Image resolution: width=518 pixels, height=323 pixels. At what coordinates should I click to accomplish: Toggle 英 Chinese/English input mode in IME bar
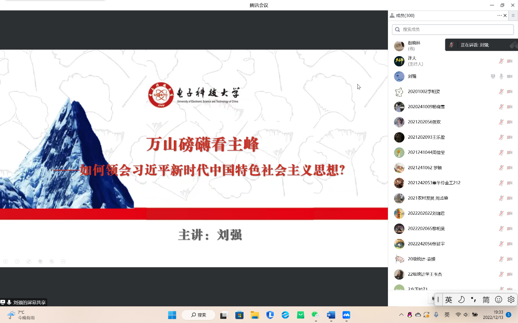449,299
